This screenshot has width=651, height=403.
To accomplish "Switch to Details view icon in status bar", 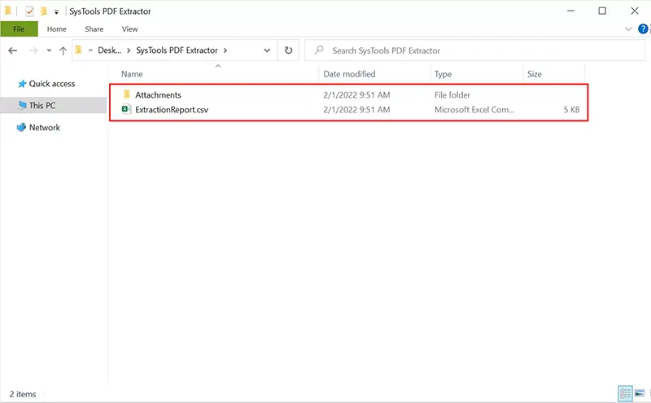I will [x=625, y=393].
